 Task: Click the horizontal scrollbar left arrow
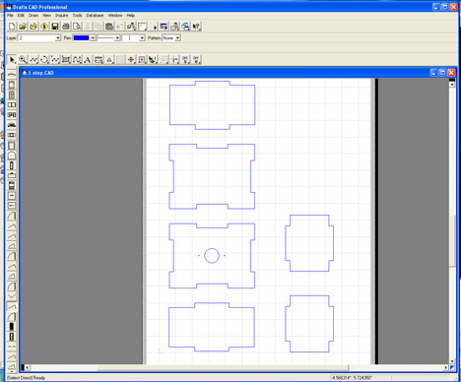pos(28,367)
